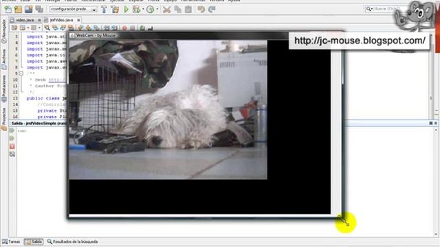The image size is (440, 247).
Task: Open the Tareas bottom tab
Action: click(x=11, y=242)
